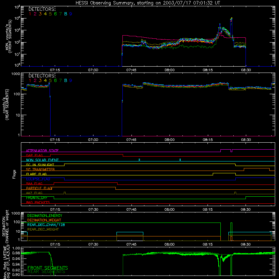Click orange detector 3 in front segments legend
Screen dimensions: 279x279
point(40,14)
